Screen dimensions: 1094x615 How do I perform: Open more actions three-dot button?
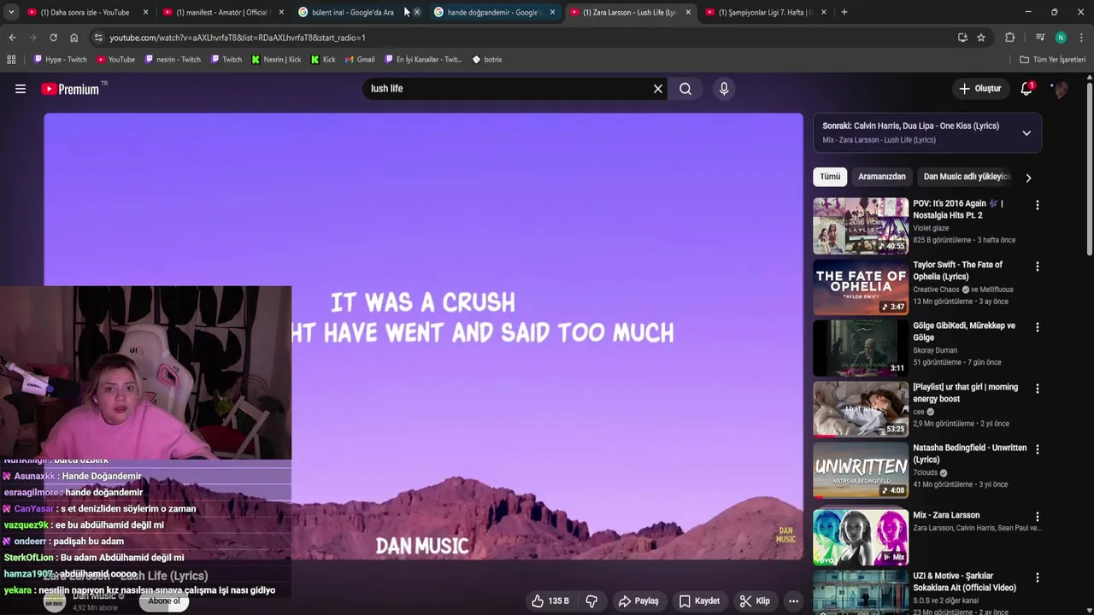(x=793, y=601)
